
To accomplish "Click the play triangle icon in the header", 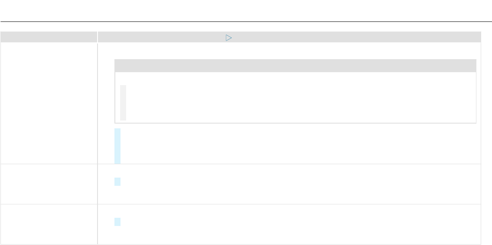I will pos(229,38).
